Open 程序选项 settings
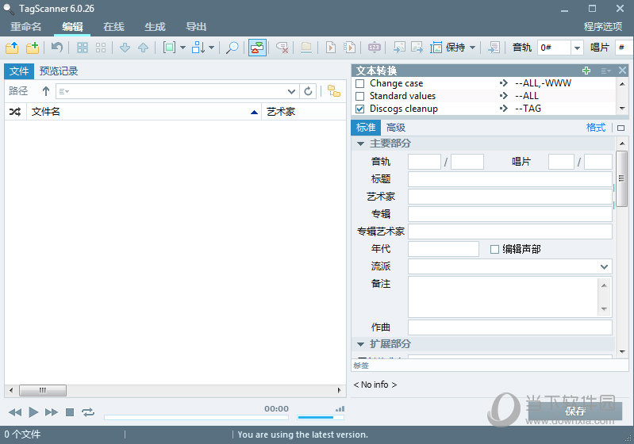Image resolution: width=634 pixels, height=444 pixels. [603, 27]
